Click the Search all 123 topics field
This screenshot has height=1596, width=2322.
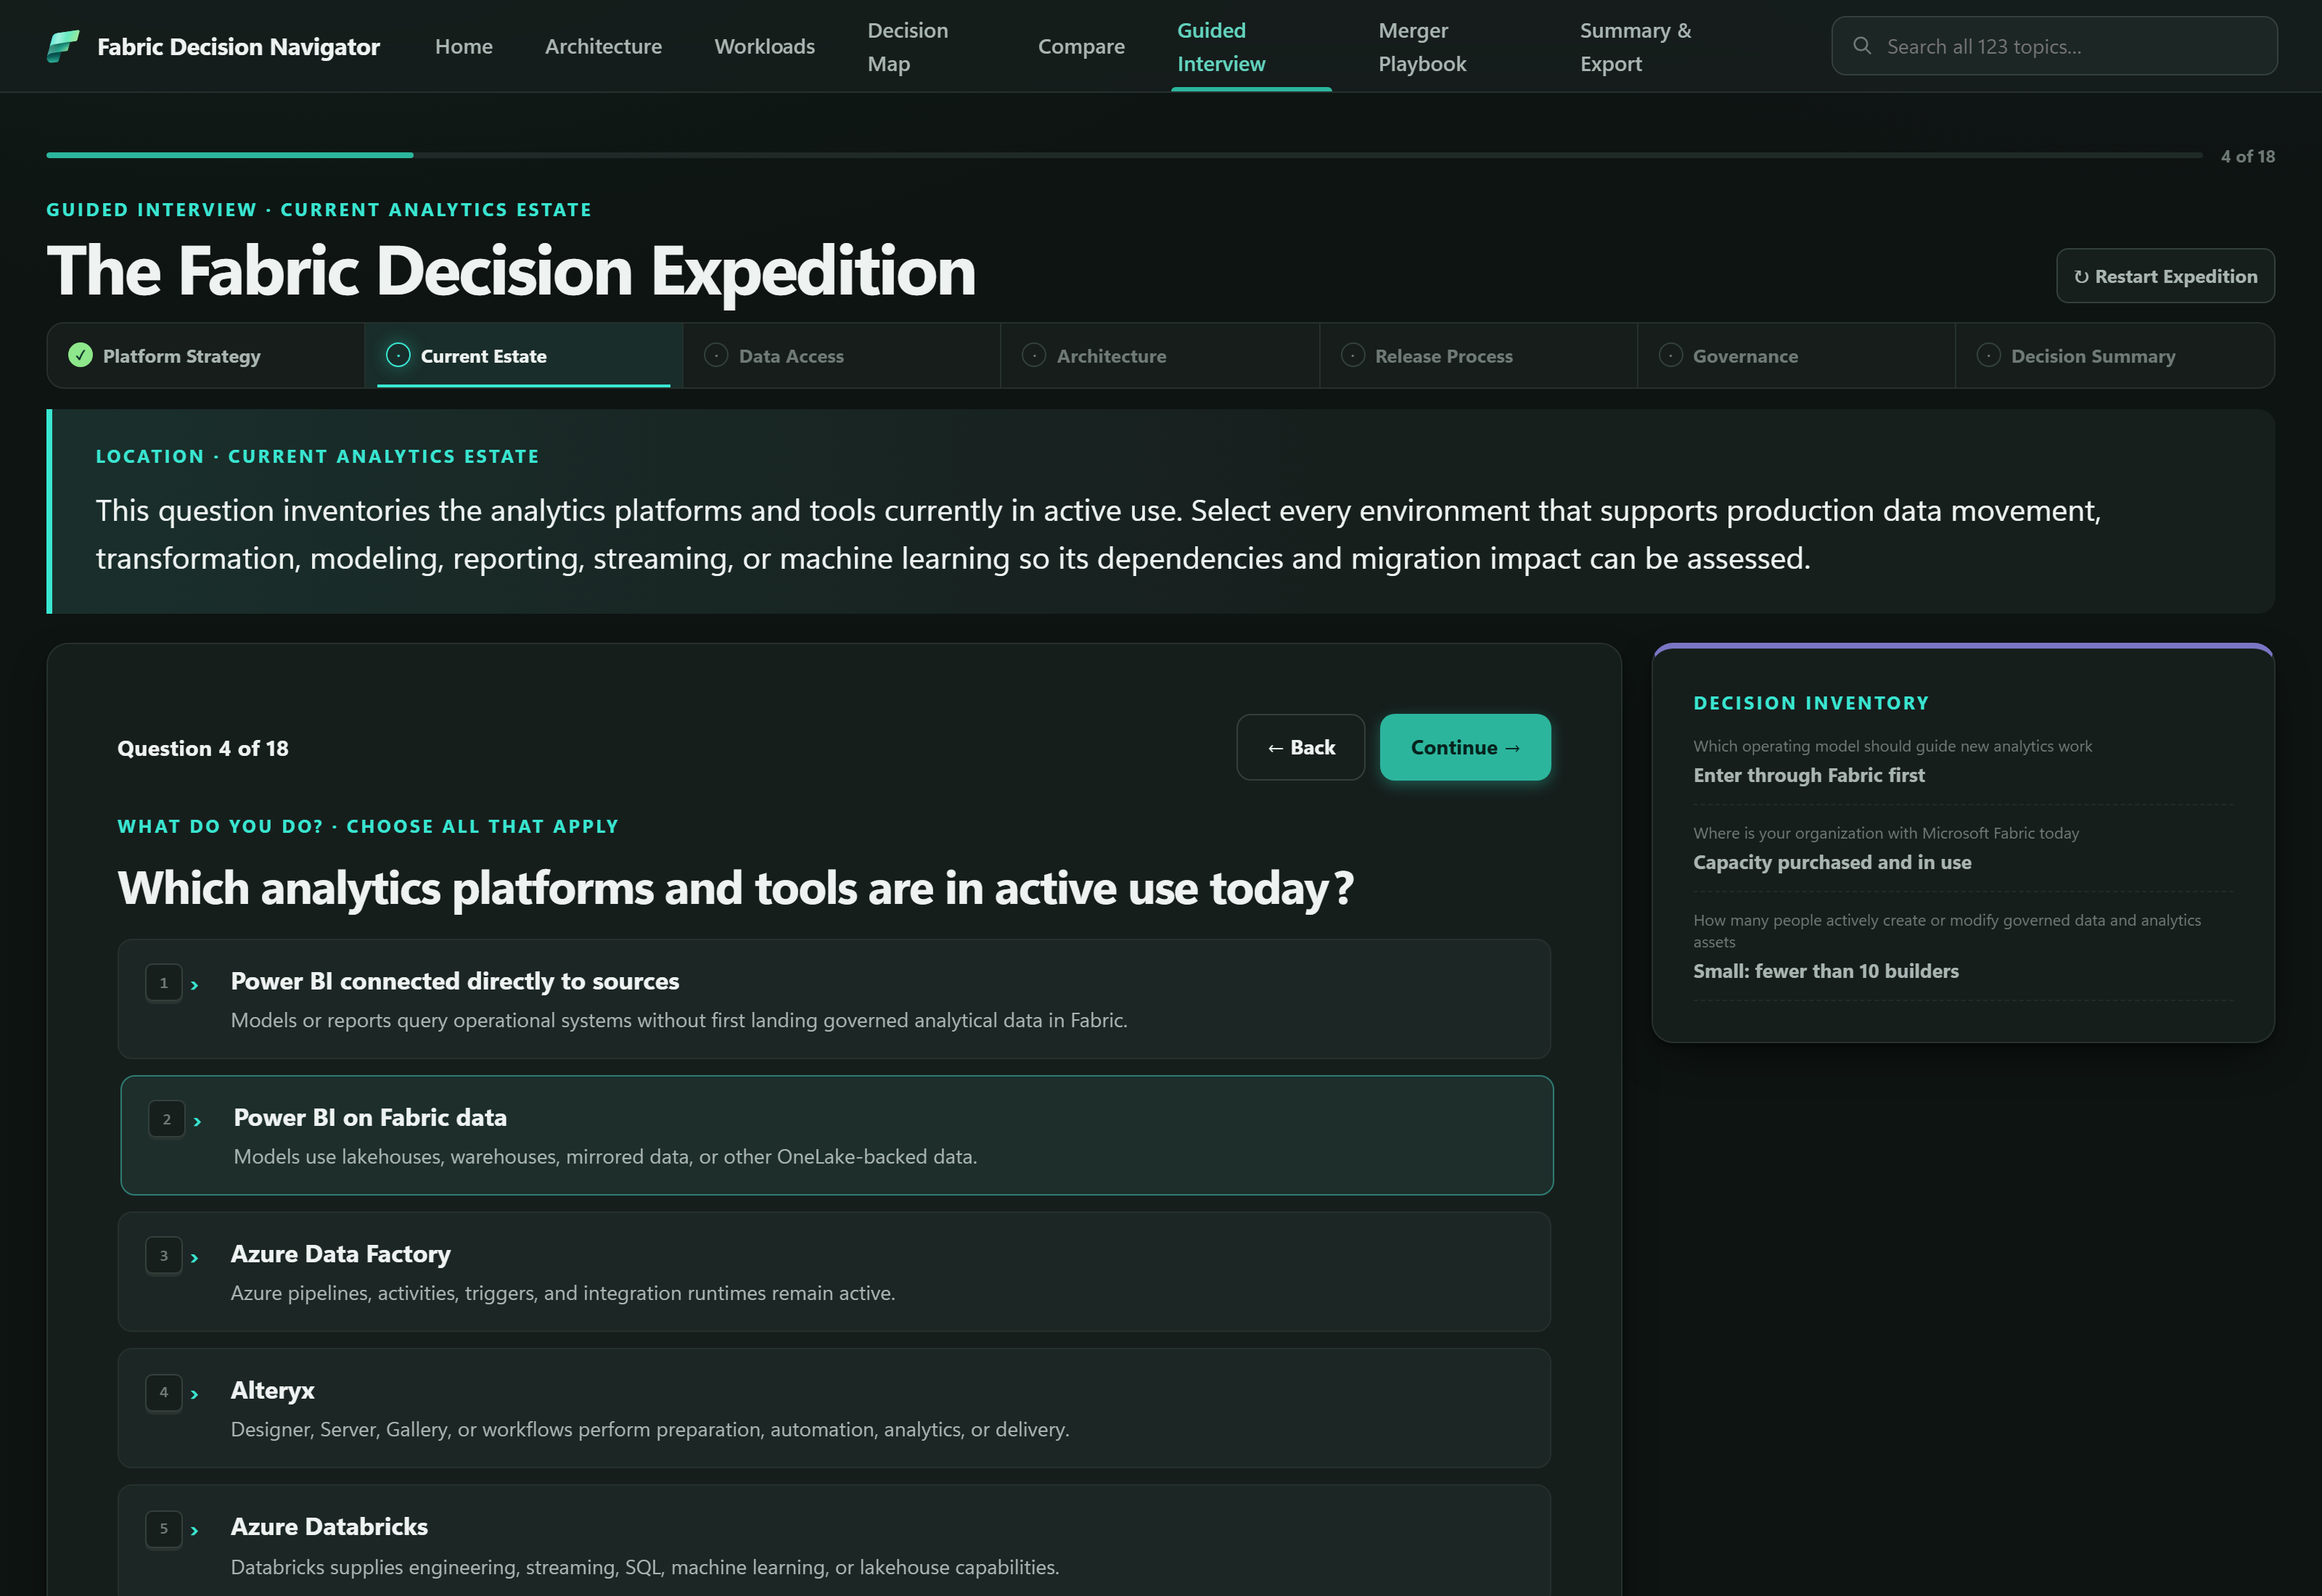click(x=2054, y=46)
